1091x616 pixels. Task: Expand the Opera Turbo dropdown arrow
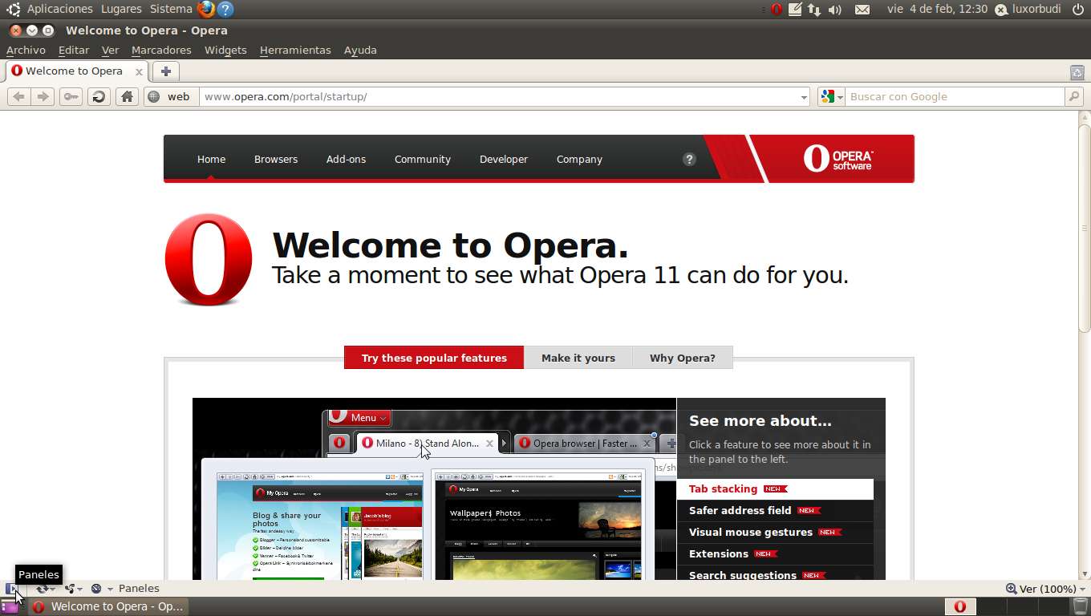tap(110, 590)
